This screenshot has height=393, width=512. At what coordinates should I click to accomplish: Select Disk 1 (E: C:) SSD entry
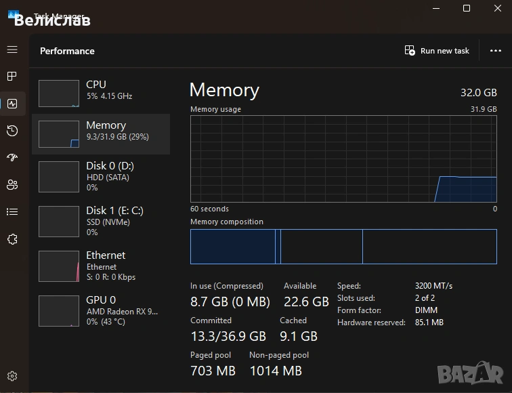pos(100,221)
